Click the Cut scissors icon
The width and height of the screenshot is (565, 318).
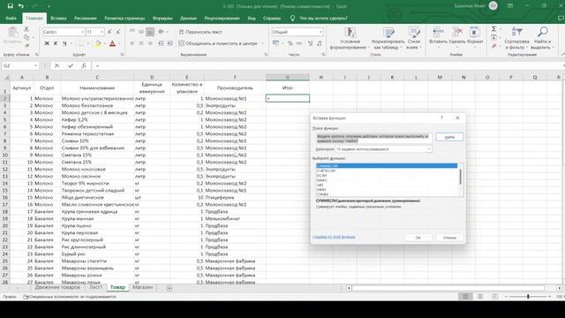pos(26,29)
